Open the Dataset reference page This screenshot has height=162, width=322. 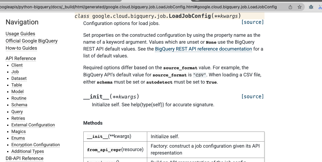[x=19, y=78]
